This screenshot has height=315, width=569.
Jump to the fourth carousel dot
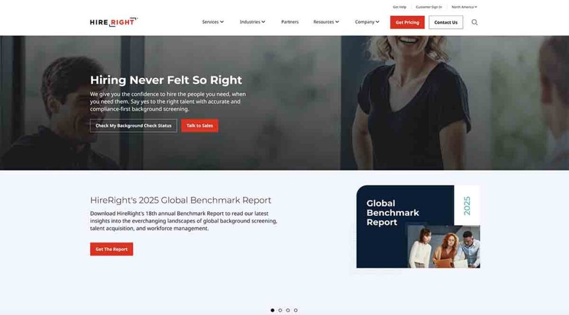click(296, 311)
